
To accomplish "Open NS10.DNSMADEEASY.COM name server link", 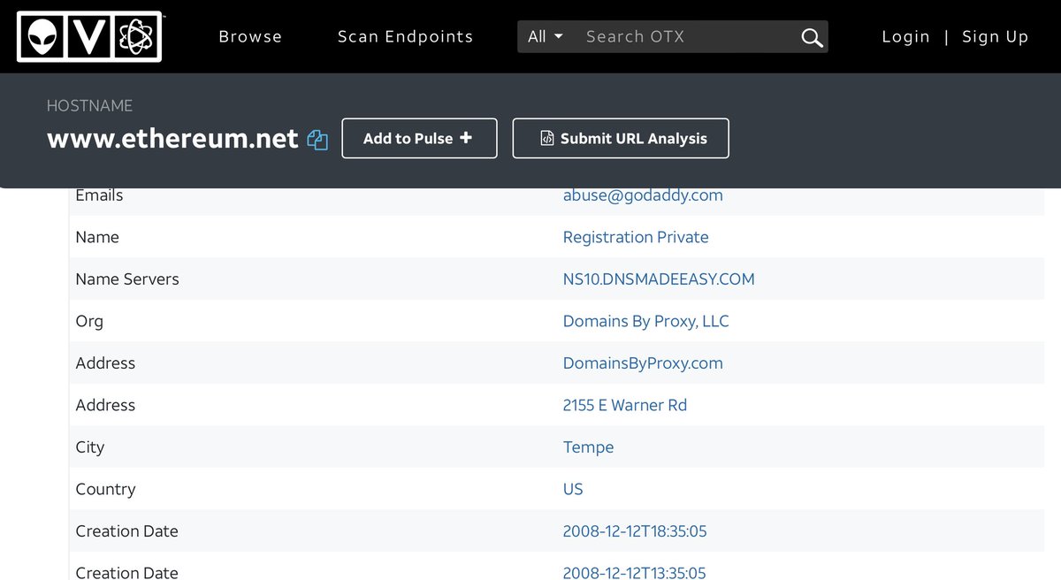I will click(x=659, y=279).
